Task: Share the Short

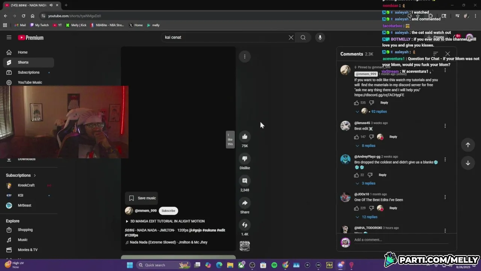Action: point(245,203)
